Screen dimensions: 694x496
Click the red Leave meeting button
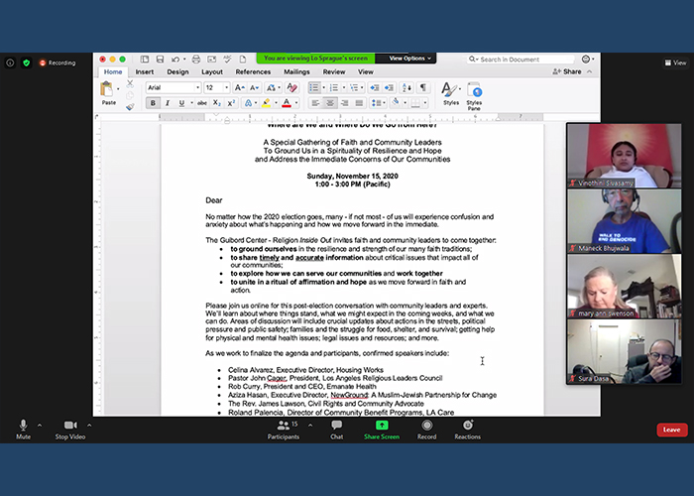coord(672,430)
